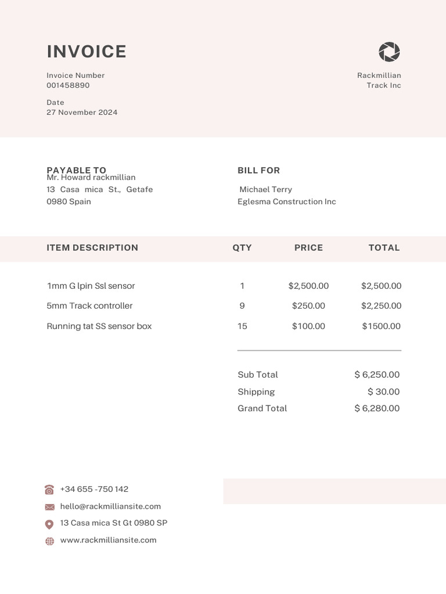Select the 5mm Track controller row item
Image resolution: width=446 pixels, height=594 pixels.
[x=89, y=306]
